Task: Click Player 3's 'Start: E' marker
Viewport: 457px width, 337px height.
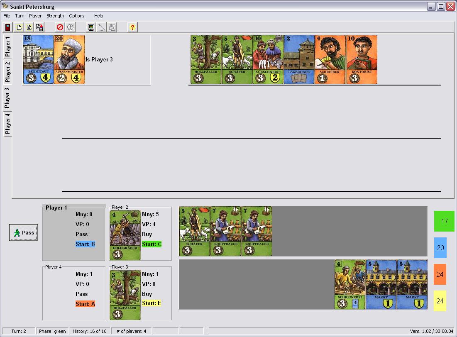Action: pos(152,303)
